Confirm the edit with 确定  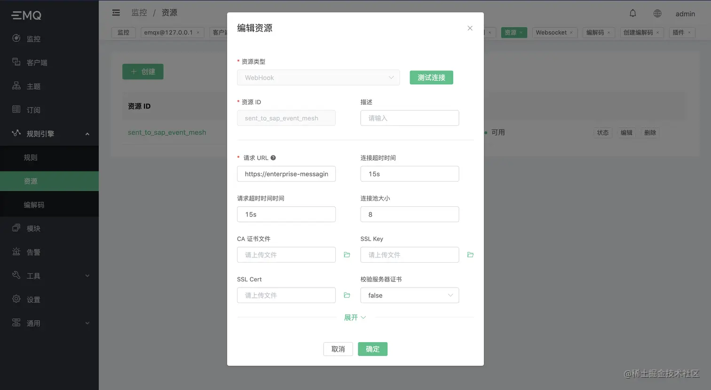(x=372, y=349)
